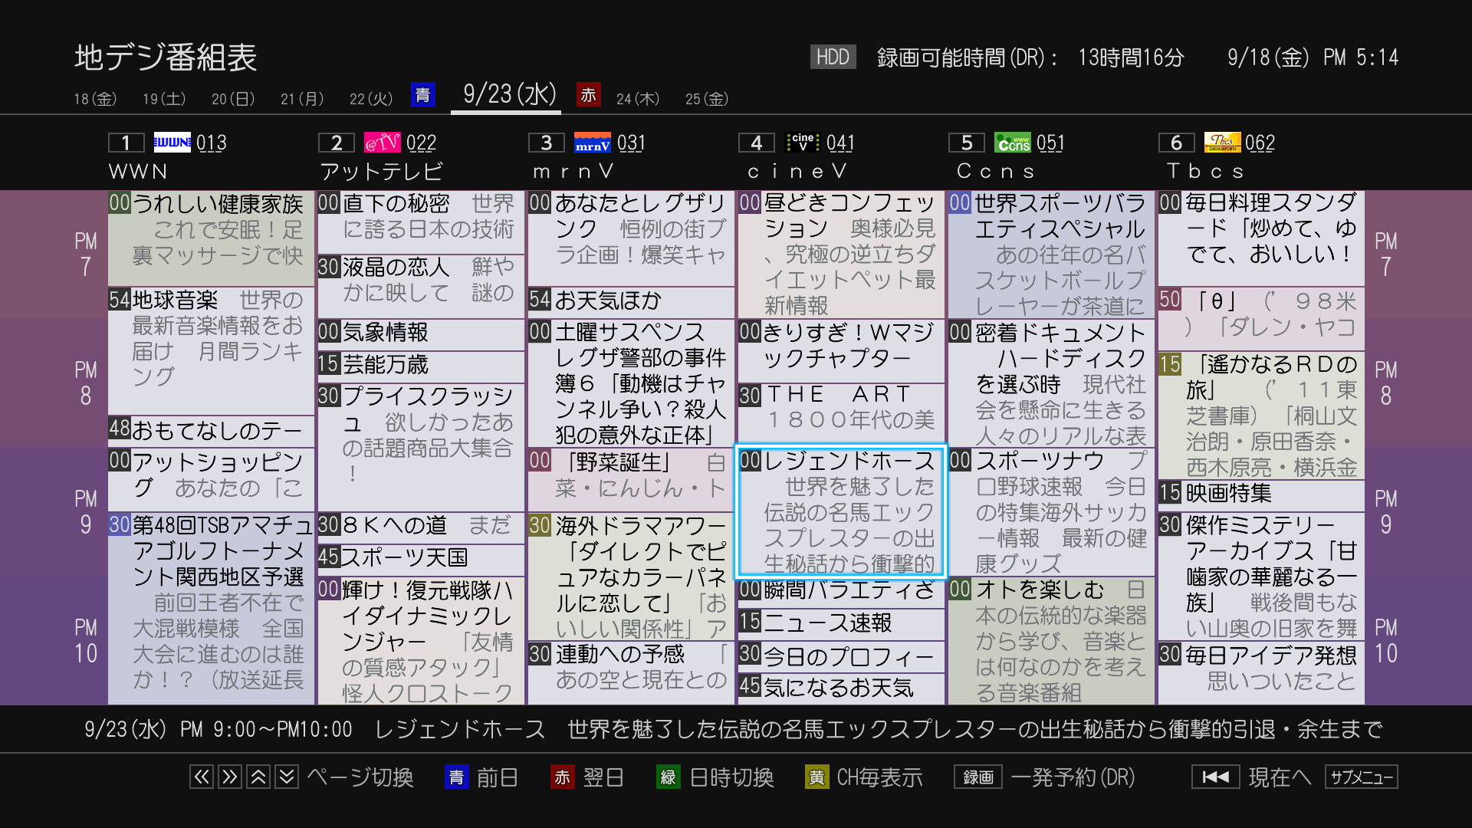Go to previous day with 前日
The height and width of the screenshot is (828, 1472).
(x=497, y=777)
